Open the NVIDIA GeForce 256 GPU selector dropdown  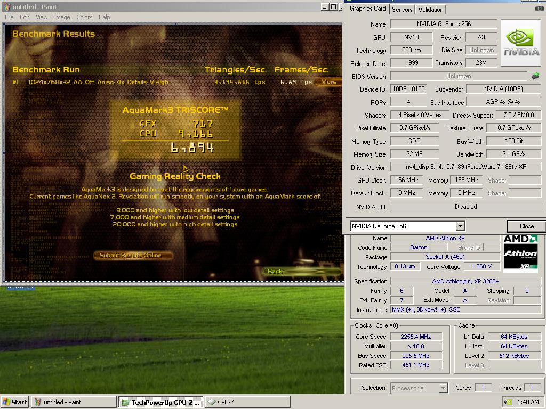tap(460, 226)
